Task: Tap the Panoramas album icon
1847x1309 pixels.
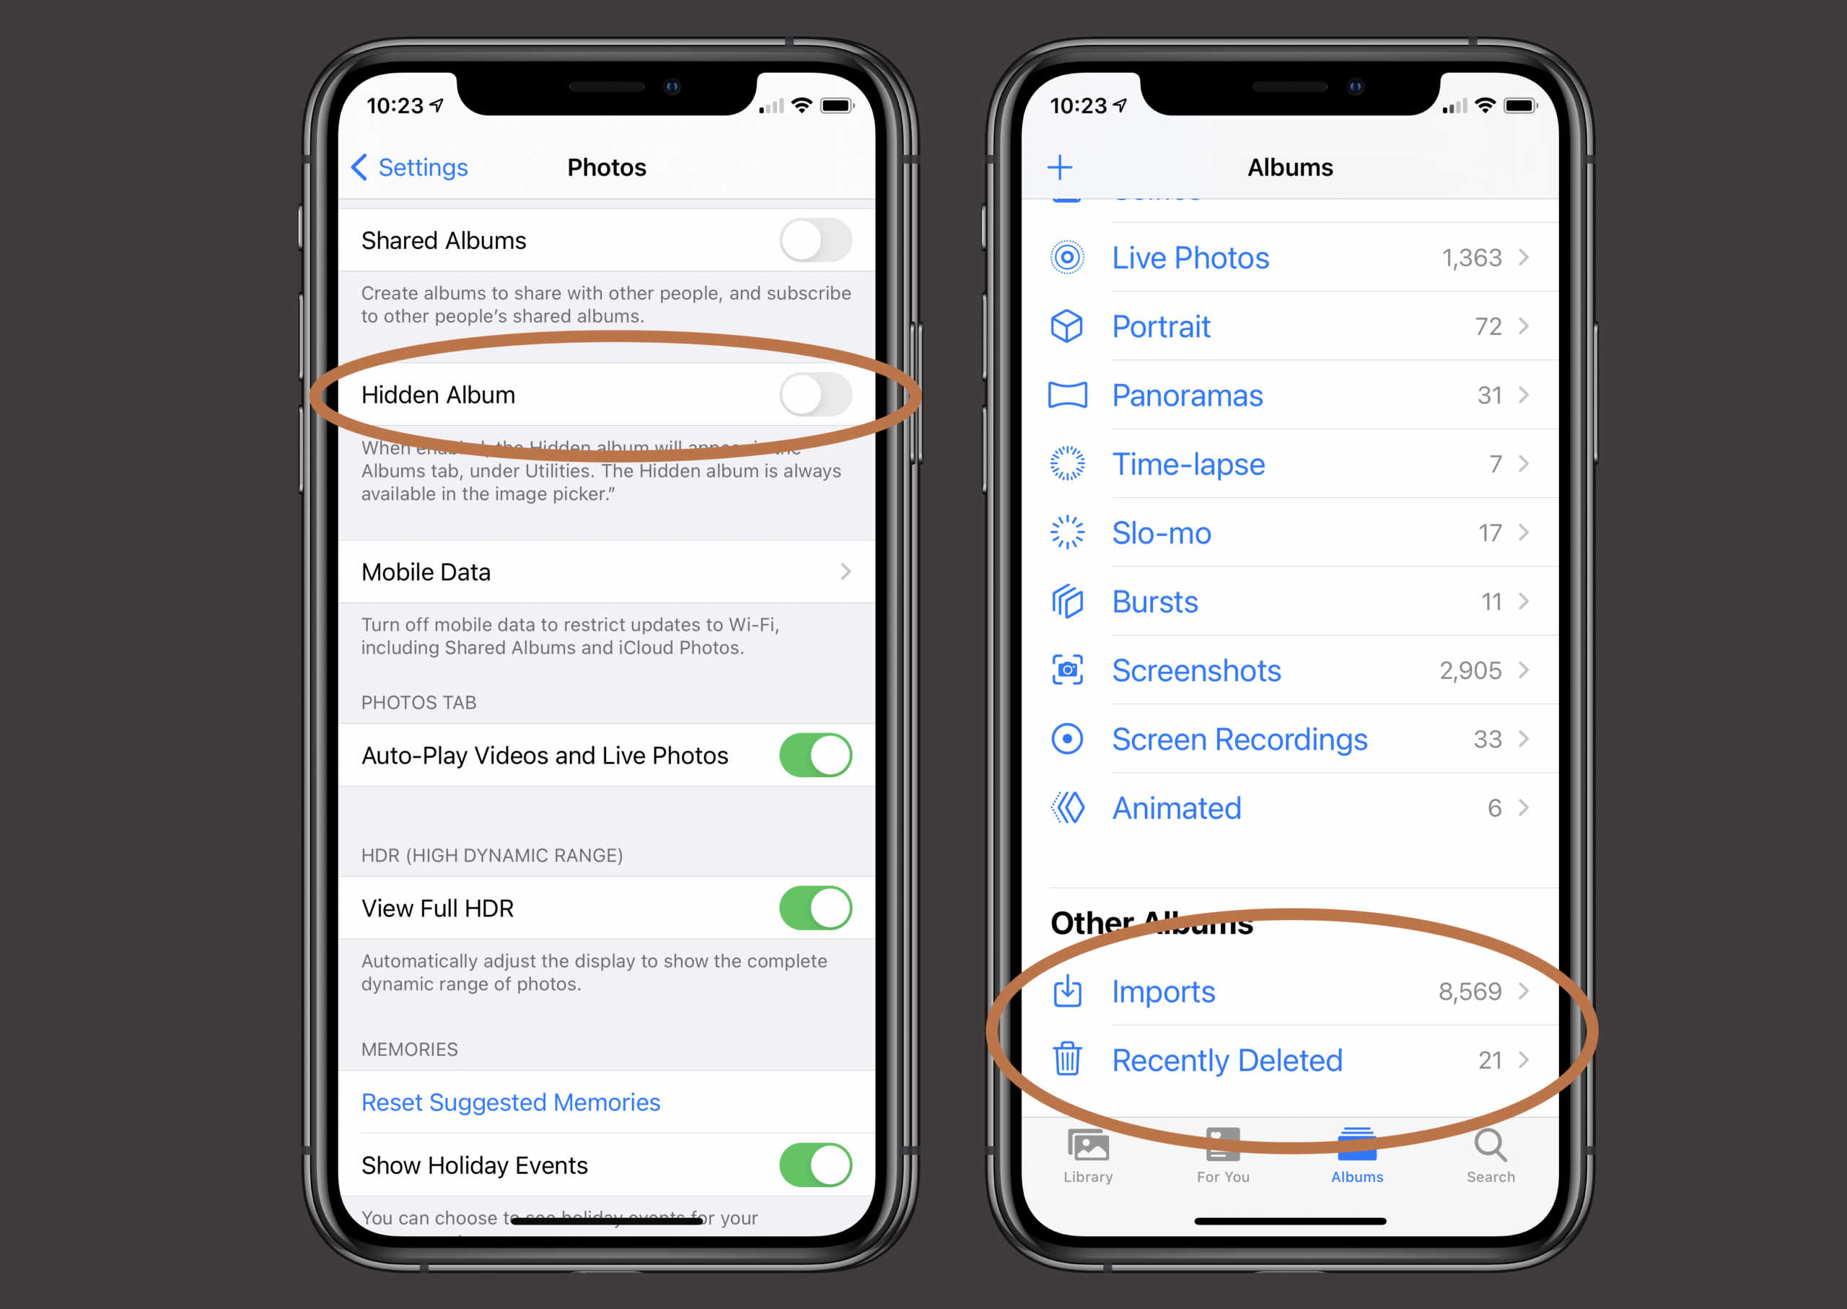Action: click(1071, 397)
